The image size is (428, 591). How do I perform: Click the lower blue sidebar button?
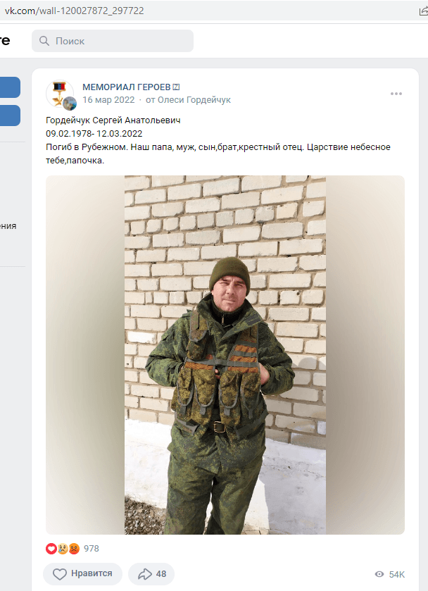point(10,116)
